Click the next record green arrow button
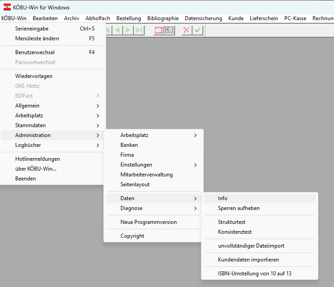Image resolution: width=334 pixels, height=287 pixels. 128,30
